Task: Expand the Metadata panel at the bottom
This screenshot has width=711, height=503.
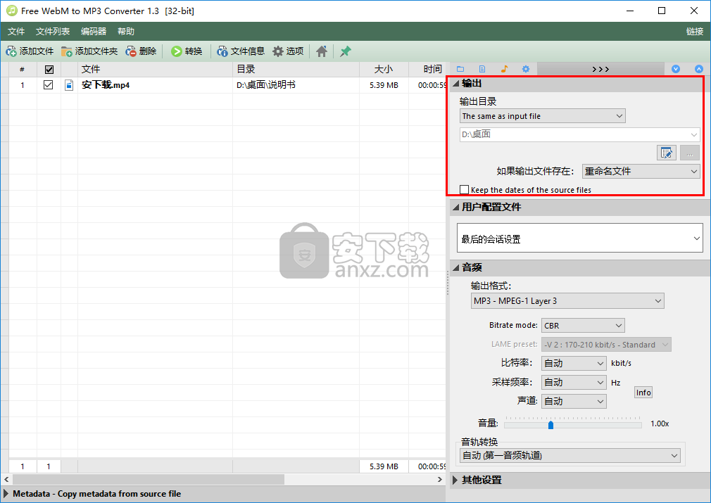Action: (x=6, y=493)
